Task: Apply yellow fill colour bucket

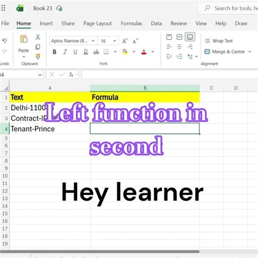Action: pos(125,52)
